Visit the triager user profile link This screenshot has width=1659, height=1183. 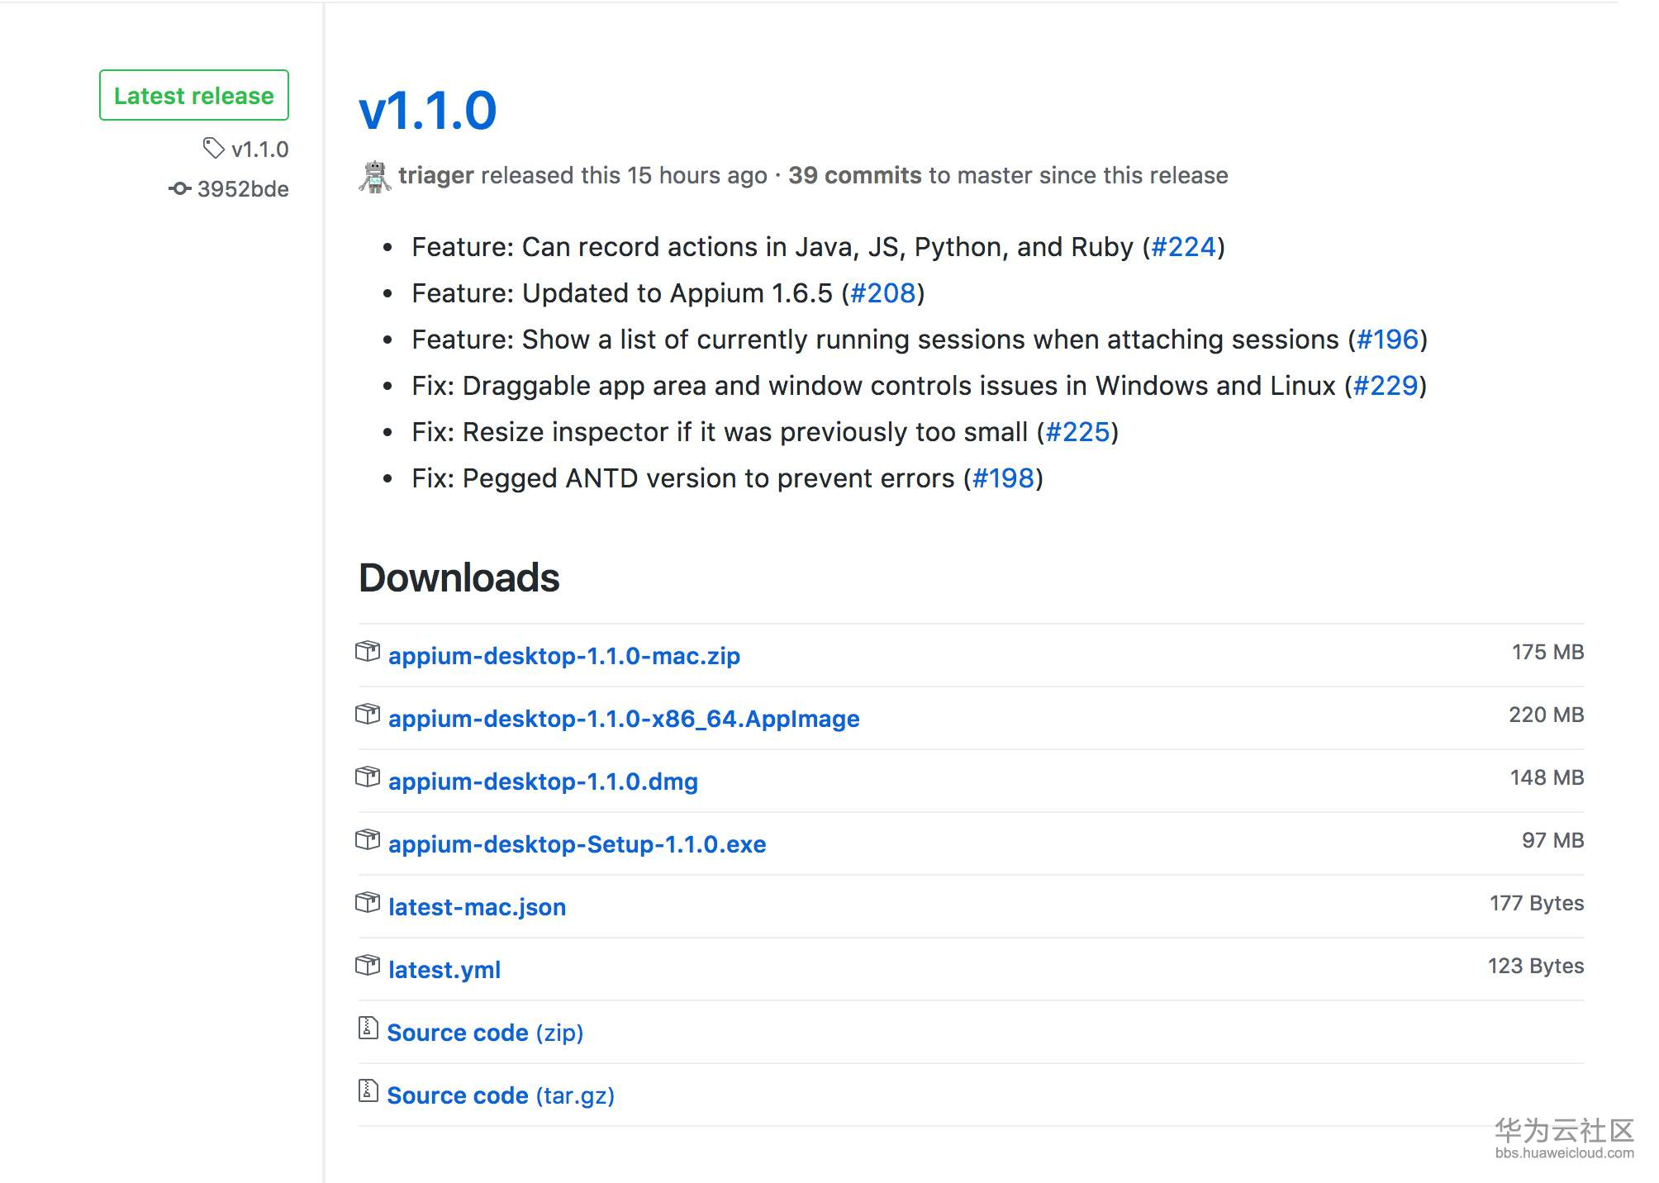(435, 175)
